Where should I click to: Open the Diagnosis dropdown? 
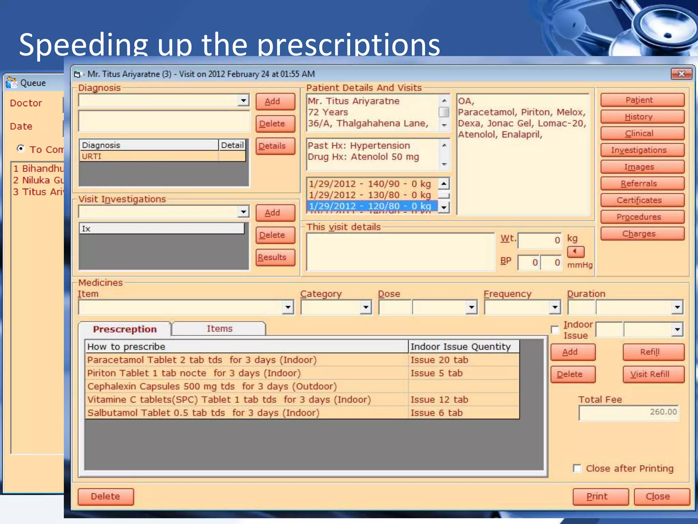point(243,100)
